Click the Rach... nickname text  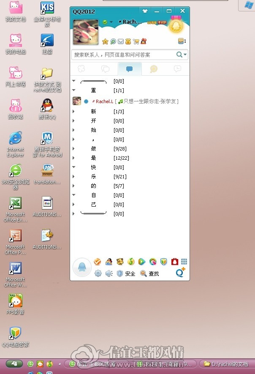[132, 22]
